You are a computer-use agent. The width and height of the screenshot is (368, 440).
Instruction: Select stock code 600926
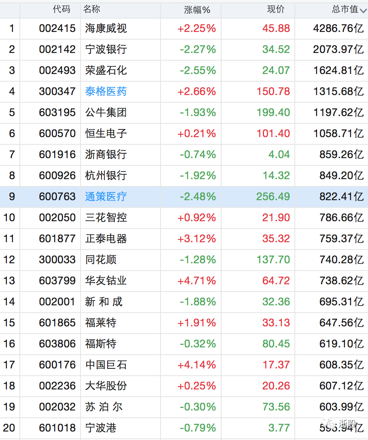coord(57,176)
